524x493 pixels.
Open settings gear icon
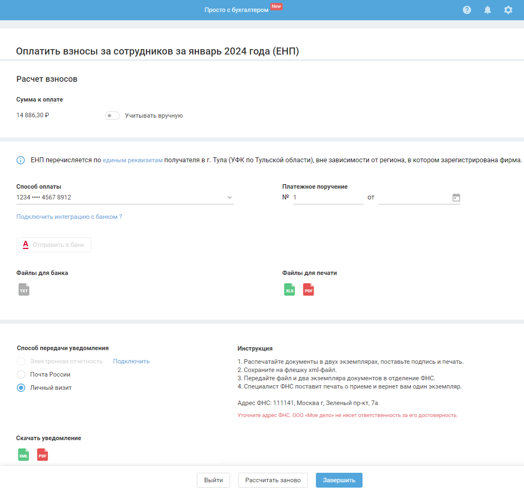pos(508,10)
